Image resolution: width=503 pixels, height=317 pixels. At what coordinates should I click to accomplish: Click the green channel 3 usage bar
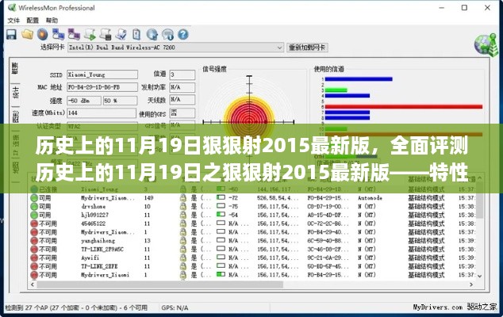pyautogui.click(x=336, y=90)
